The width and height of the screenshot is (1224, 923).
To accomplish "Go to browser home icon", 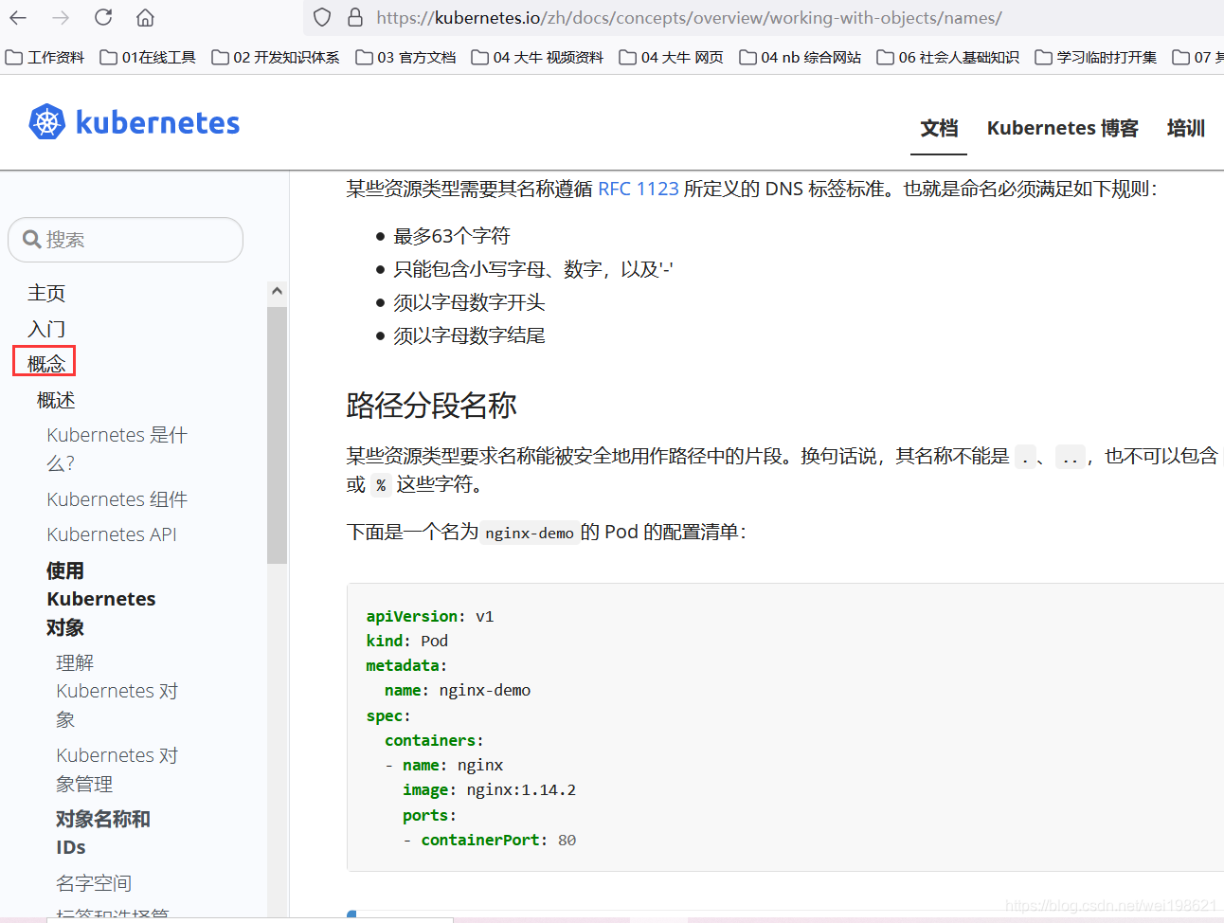I will click(x=145, y=17).
